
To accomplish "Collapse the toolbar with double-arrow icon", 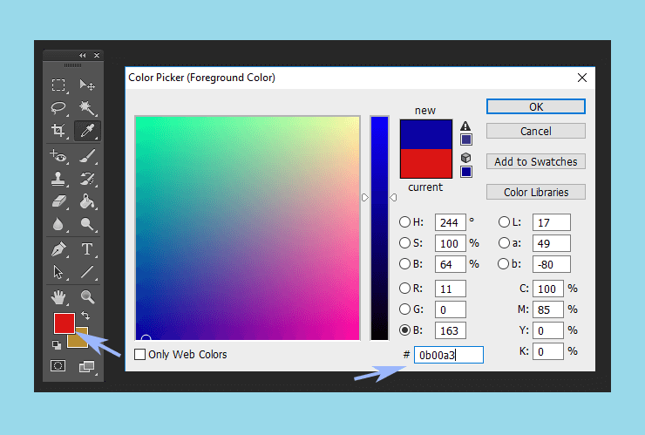I will point(83,55).
